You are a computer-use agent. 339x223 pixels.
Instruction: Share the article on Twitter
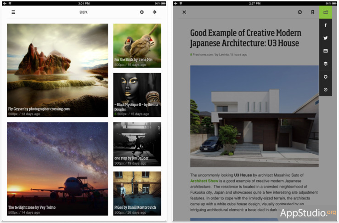(325, 38)
